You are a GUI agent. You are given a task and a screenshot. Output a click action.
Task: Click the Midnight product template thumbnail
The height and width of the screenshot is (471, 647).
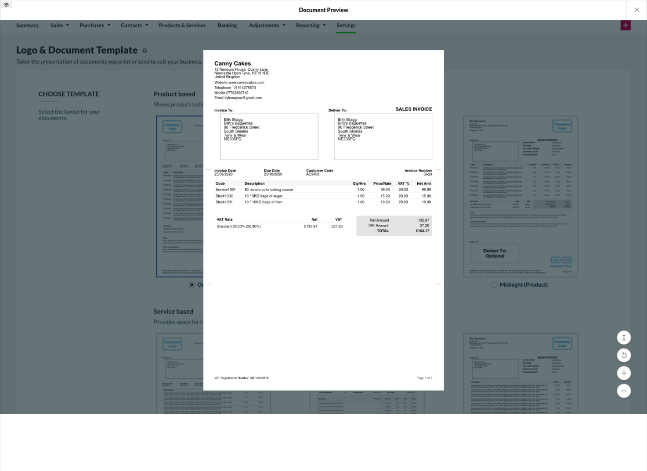pyautogui.click(x=520, y=196)
